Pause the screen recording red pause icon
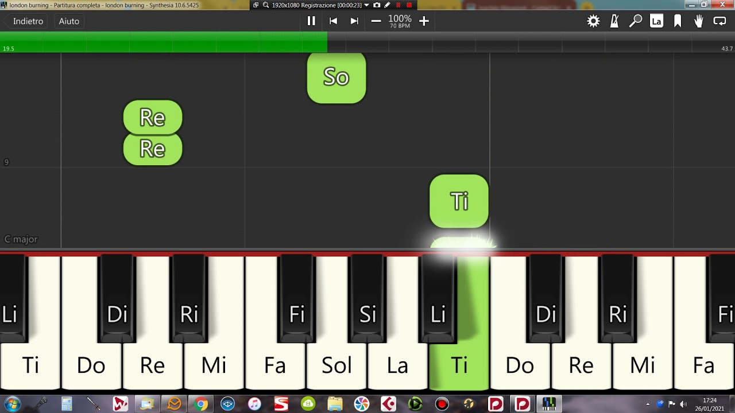The height and width of the screenshot is (413, 735). [399, 5]
